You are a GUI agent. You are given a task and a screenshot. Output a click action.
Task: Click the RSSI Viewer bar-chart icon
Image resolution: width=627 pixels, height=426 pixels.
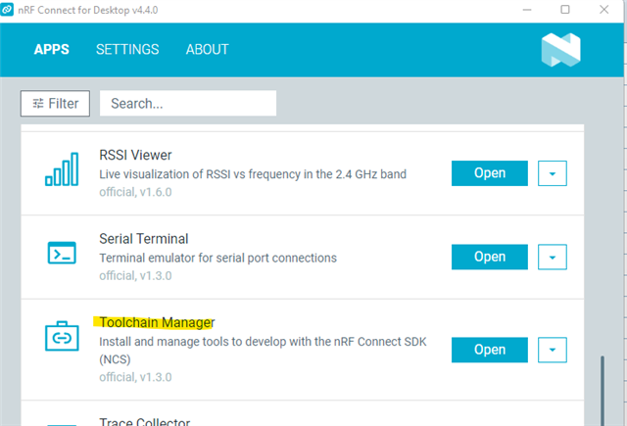click(x=62, y=169)
